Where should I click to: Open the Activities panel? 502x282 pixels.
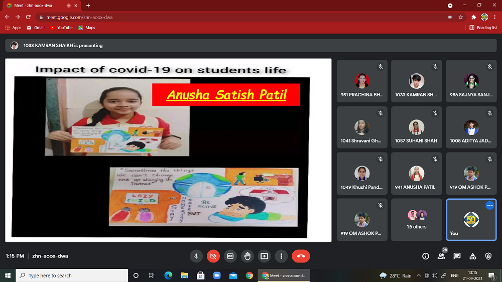tap(472, 256)
